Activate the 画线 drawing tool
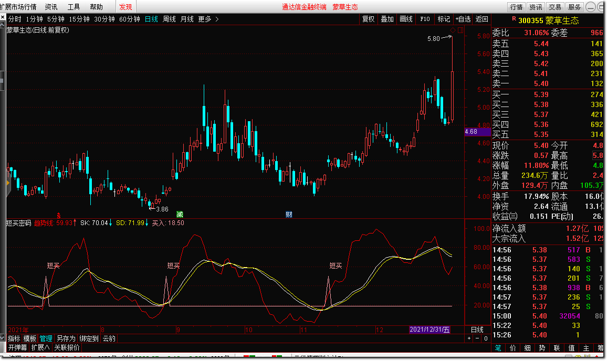 [406, 19]
